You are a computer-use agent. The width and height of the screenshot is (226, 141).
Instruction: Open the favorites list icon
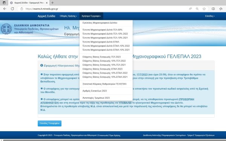click(221, 9)
